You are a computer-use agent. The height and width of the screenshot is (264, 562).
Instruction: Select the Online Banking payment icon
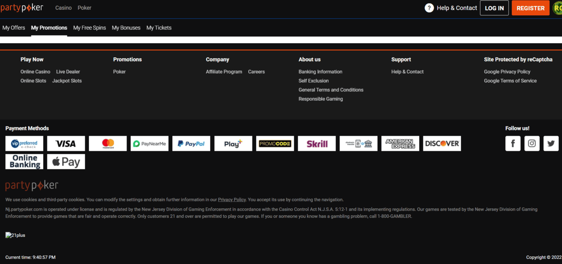point(24,161)
